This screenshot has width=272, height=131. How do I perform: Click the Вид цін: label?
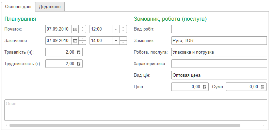142,76
